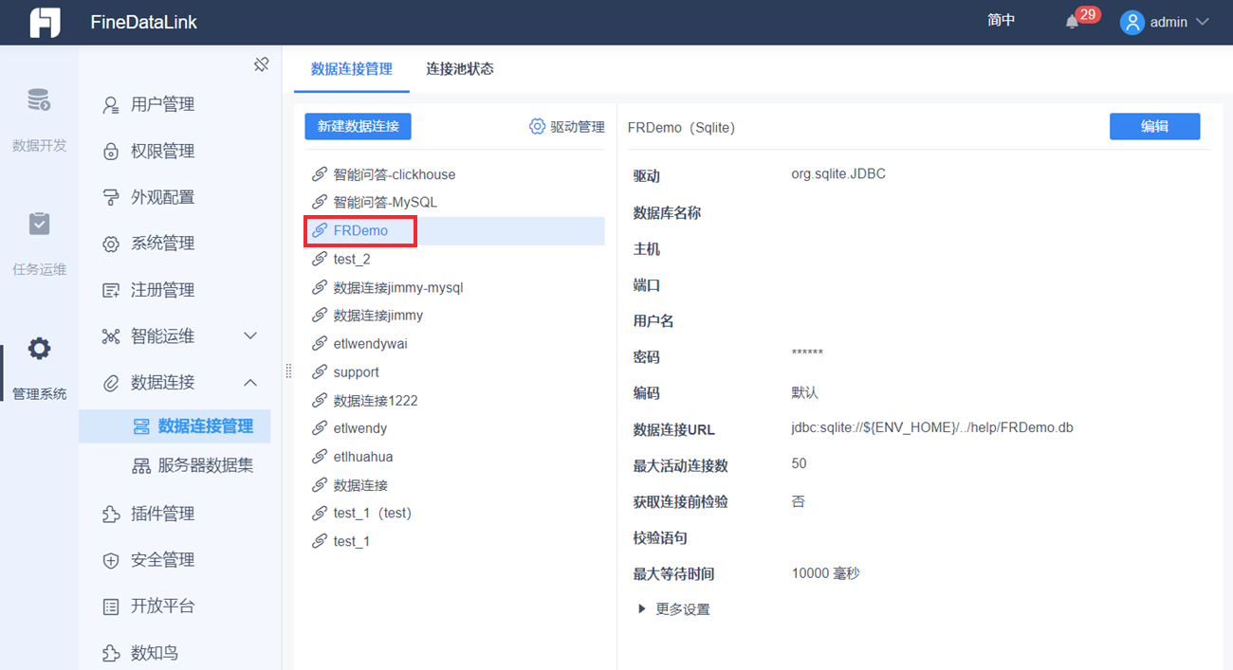Select the etlhuahua connection
The image size is (1233, 670).
coord(454,457)
